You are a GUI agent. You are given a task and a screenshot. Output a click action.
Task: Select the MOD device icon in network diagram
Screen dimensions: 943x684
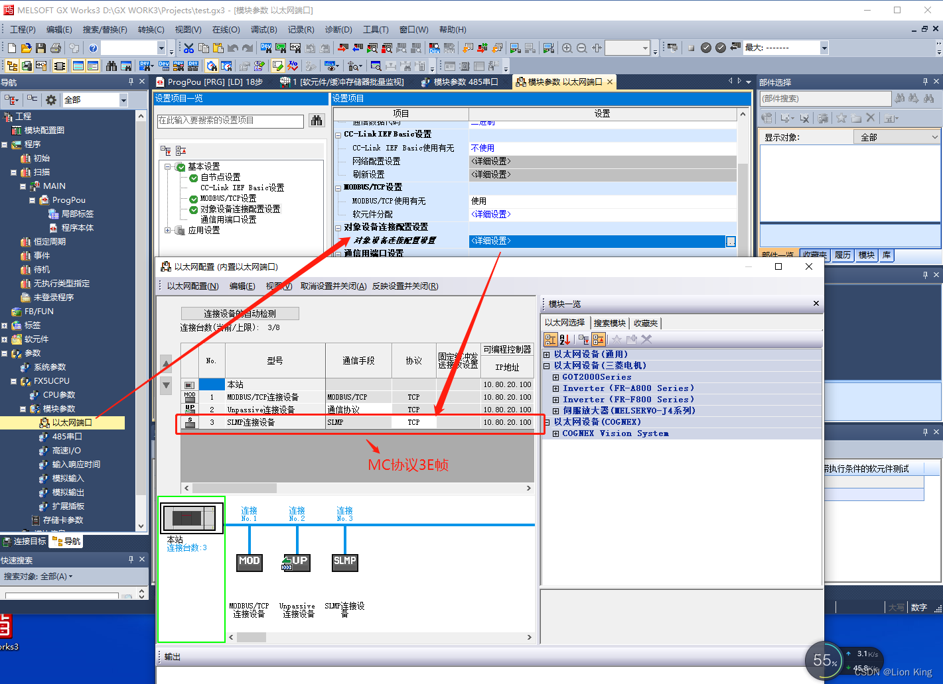pyautogui.click(x=250, y=562)
